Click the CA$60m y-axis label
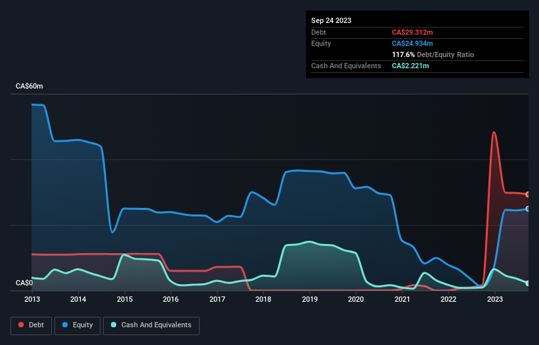This screenshot has height=345, width=539. point(30,86)
